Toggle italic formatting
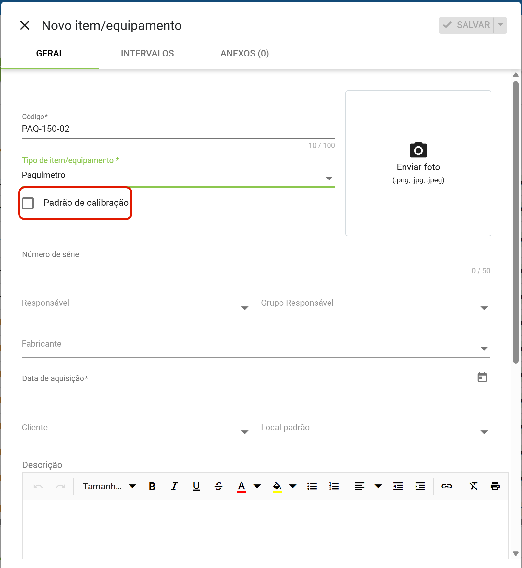This screenshot has width=522, height=568. [174, 486]
